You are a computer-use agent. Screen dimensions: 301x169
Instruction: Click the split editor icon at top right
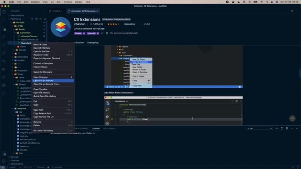click(x=292, y=11)
